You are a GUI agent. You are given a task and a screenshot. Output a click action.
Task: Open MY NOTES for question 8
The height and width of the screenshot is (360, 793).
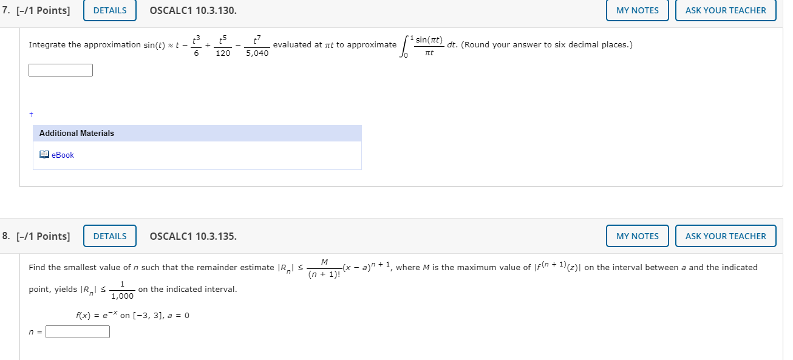pos(637,236)
